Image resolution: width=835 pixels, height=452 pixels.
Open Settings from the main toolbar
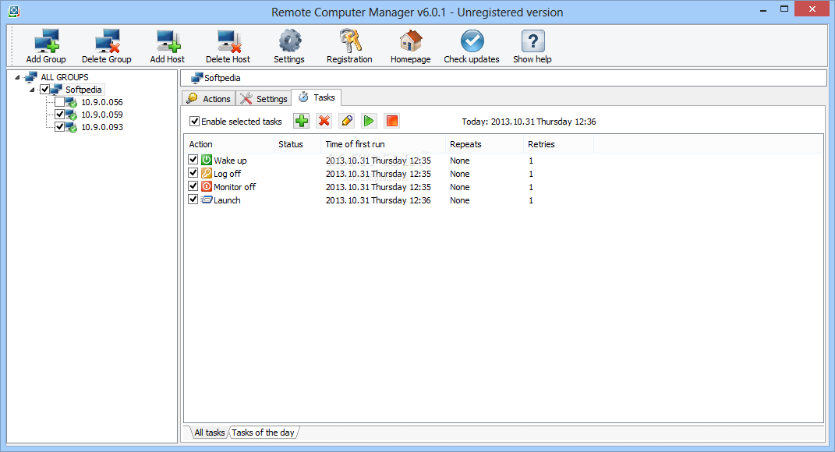pos(289,46)
